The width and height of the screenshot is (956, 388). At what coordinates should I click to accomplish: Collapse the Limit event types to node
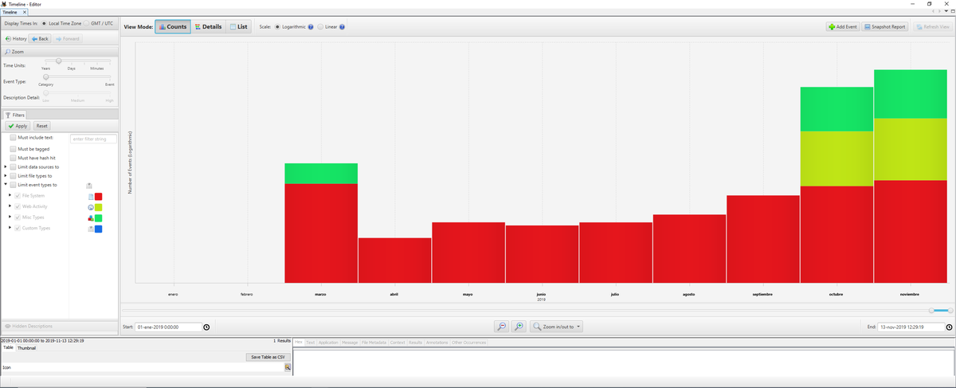[5, 185]
